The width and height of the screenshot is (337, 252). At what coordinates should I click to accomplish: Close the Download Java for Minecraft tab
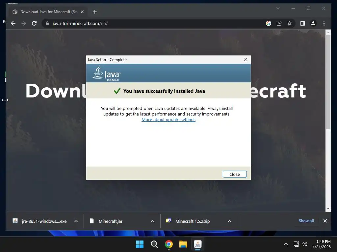[82, 12]
